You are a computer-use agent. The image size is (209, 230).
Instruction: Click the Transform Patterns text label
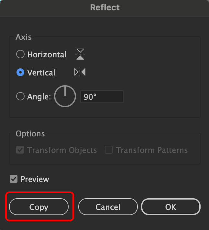click(152, 150)
